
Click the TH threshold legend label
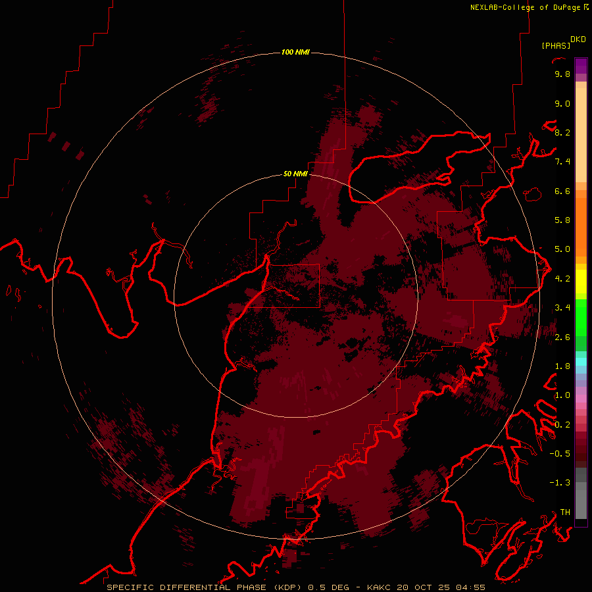(x=565, y=512)
